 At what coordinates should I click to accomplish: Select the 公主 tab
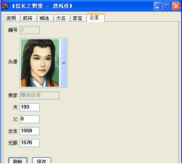pyautogui.click(x=96, y=17)
